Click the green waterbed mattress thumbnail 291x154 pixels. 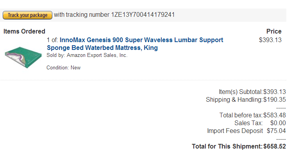tap(23, 57)
